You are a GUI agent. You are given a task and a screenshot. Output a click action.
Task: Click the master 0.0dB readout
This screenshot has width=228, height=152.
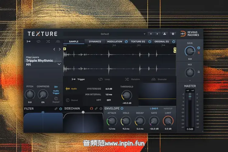click(x=190, y=129)
